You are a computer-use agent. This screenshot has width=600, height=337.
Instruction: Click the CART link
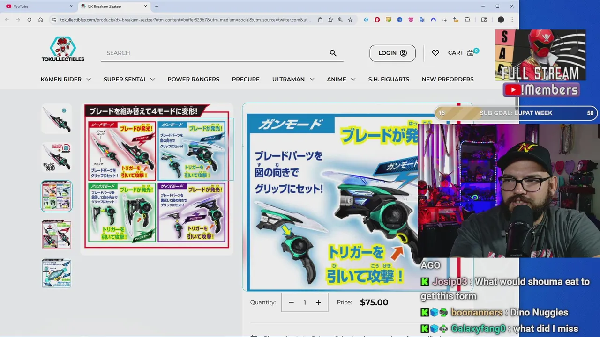coord(456,53)
